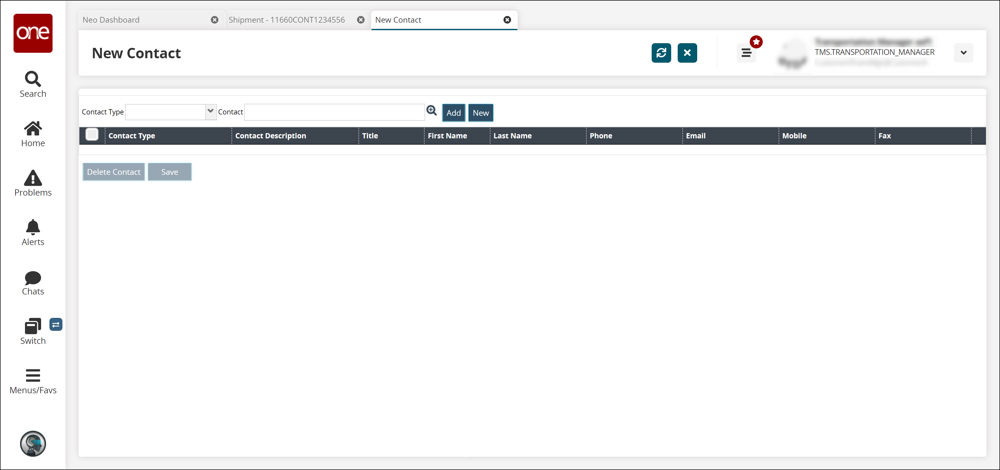Click the refresh page icon

(661, 53)
